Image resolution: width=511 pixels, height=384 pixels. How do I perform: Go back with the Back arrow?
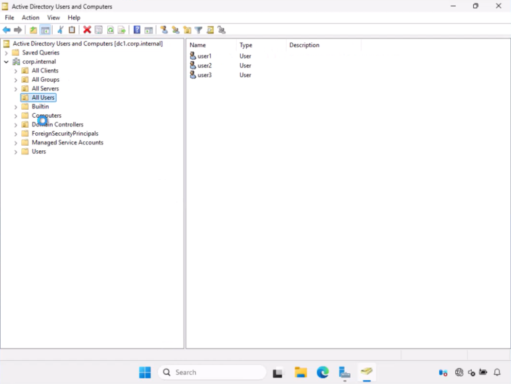[x=7, y=30]
